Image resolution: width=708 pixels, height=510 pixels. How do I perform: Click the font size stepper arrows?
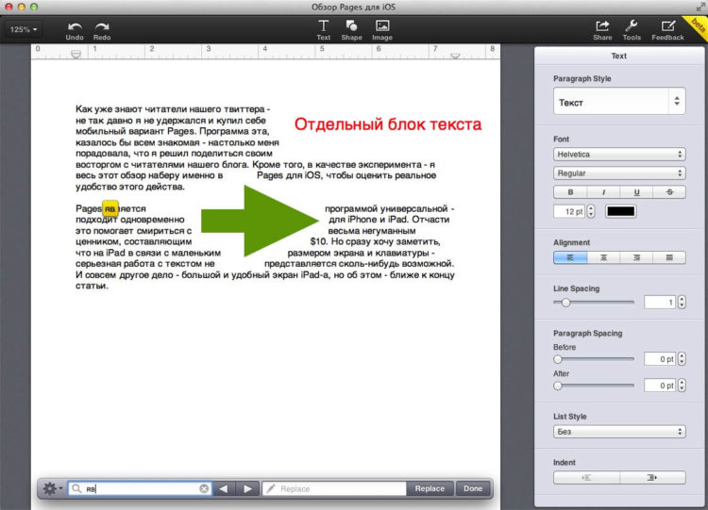pos(591,211)
